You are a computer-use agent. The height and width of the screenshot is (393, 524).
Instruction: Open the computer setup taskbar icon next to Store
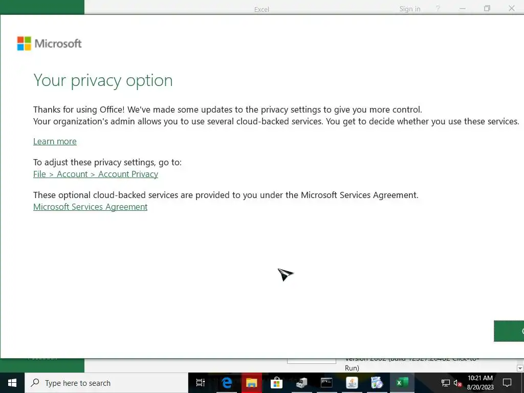(x=301, y=383)
